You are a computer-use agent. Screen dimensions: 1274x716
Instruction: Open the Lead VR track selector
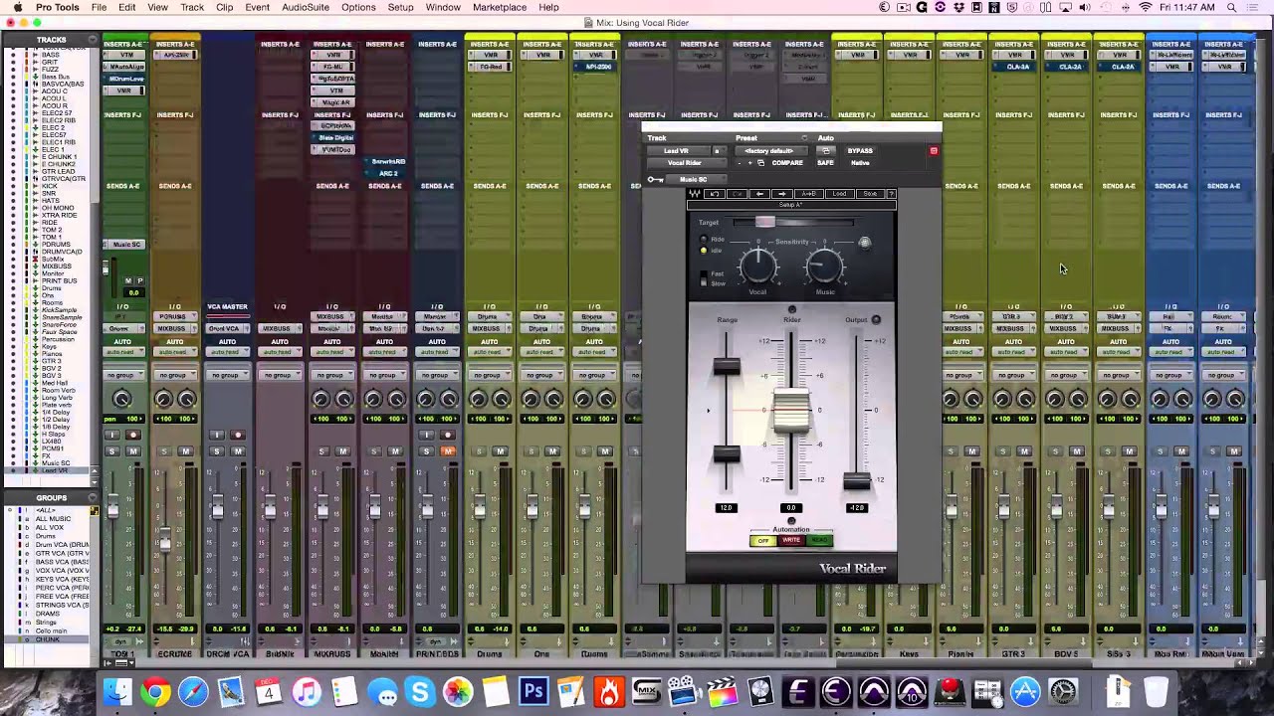pyautogui.click(x=678, y=151)
